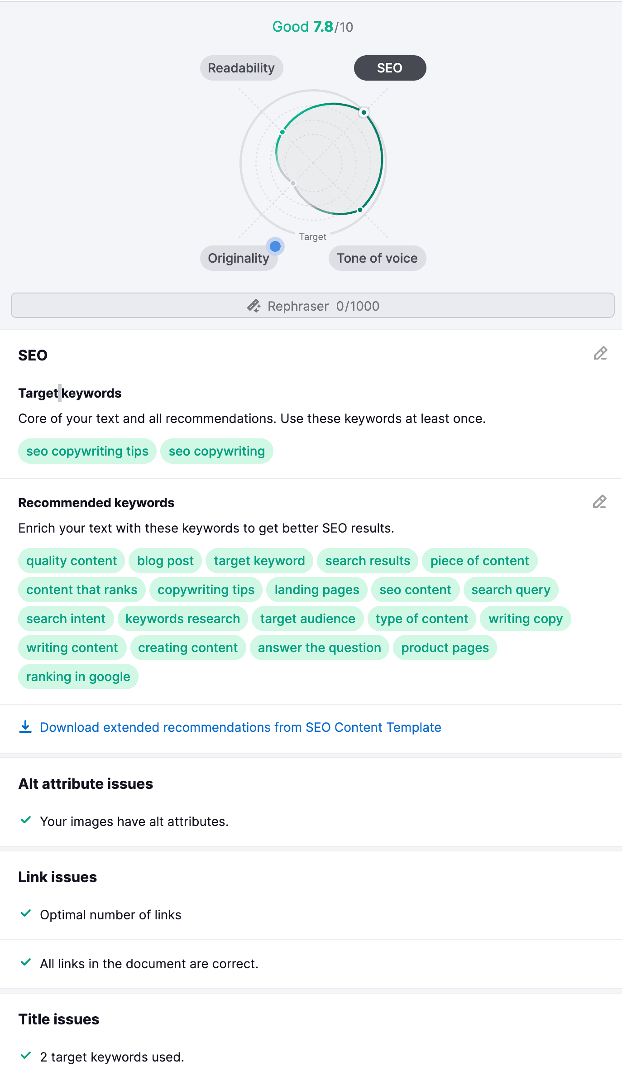
Task: Click the SEO point on radar chart
Action: click(364, 112)
